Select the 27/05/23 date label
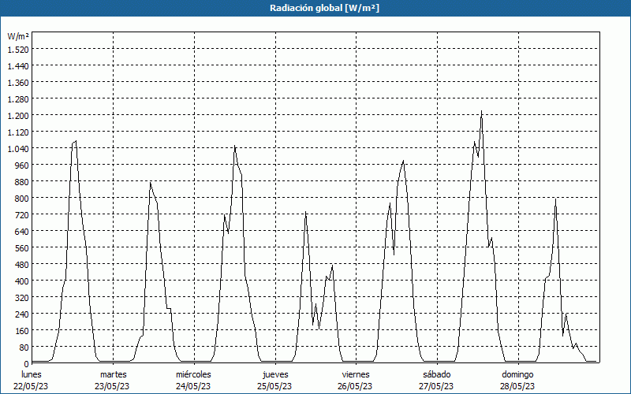The height and width of the screenshot is (394, 631). (x=437, y=386)
